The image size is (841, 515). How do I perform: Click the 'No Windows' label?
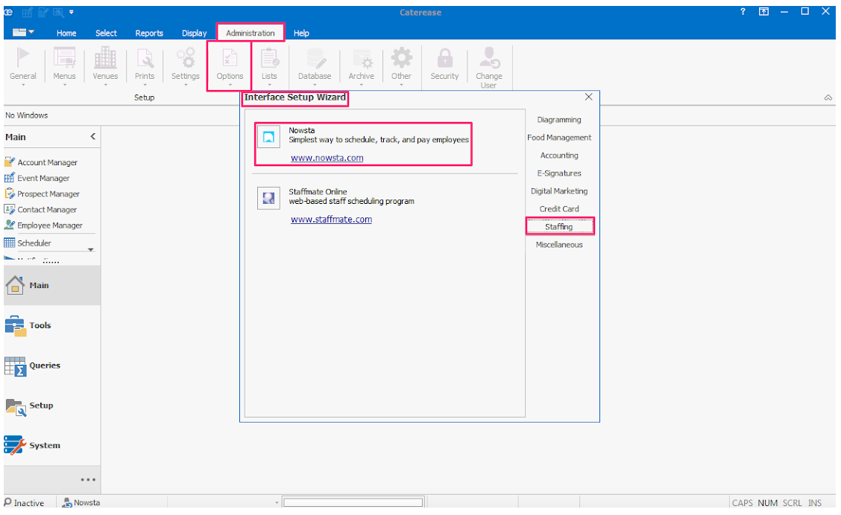pos(26,115)
